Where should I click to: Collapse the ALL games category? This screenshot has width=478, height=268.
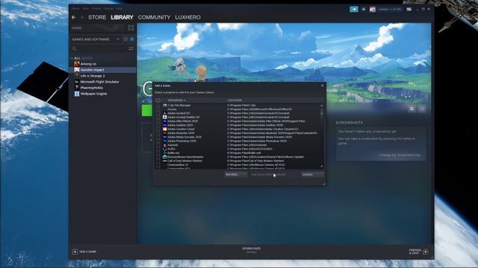(x=72, y=58)
